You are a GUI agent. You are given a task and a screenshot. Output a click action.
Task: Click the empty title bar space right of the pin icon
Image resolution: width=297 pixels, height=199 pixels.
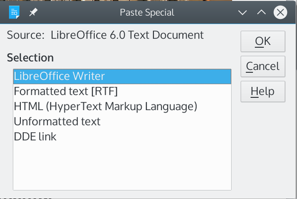tap(74, 12)
